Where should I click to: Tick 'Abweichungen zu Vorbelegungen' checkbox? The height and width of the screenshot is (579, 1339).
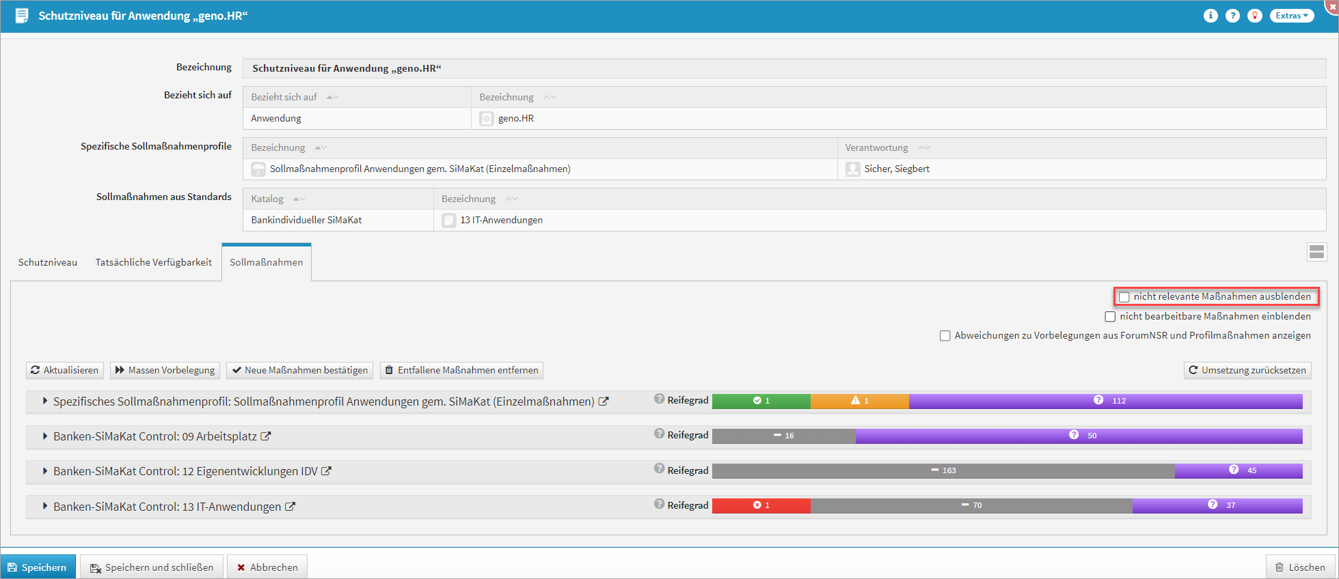945,336
